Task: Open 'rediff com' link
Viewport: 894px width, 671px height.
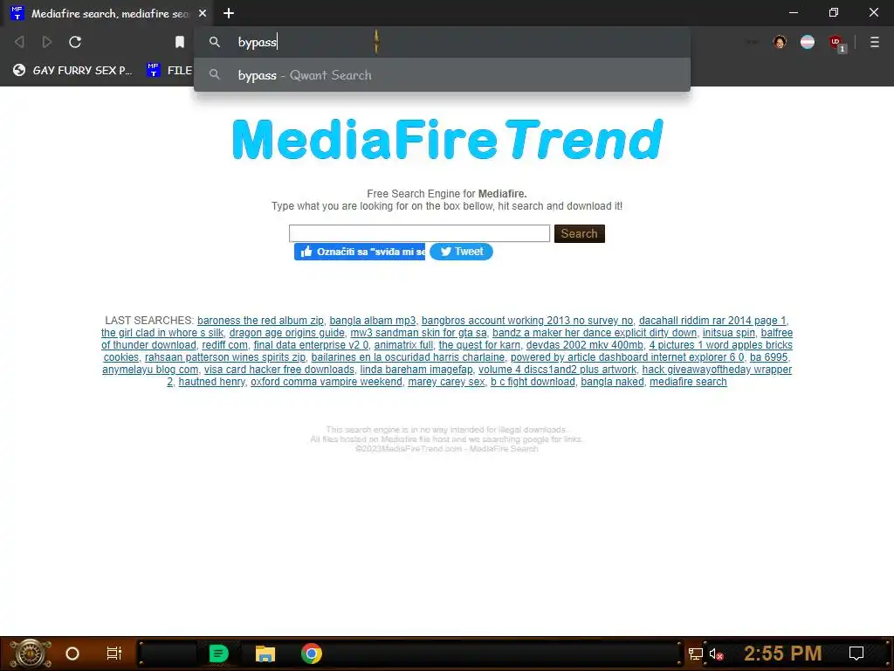Action: click(x=224, y=345)
